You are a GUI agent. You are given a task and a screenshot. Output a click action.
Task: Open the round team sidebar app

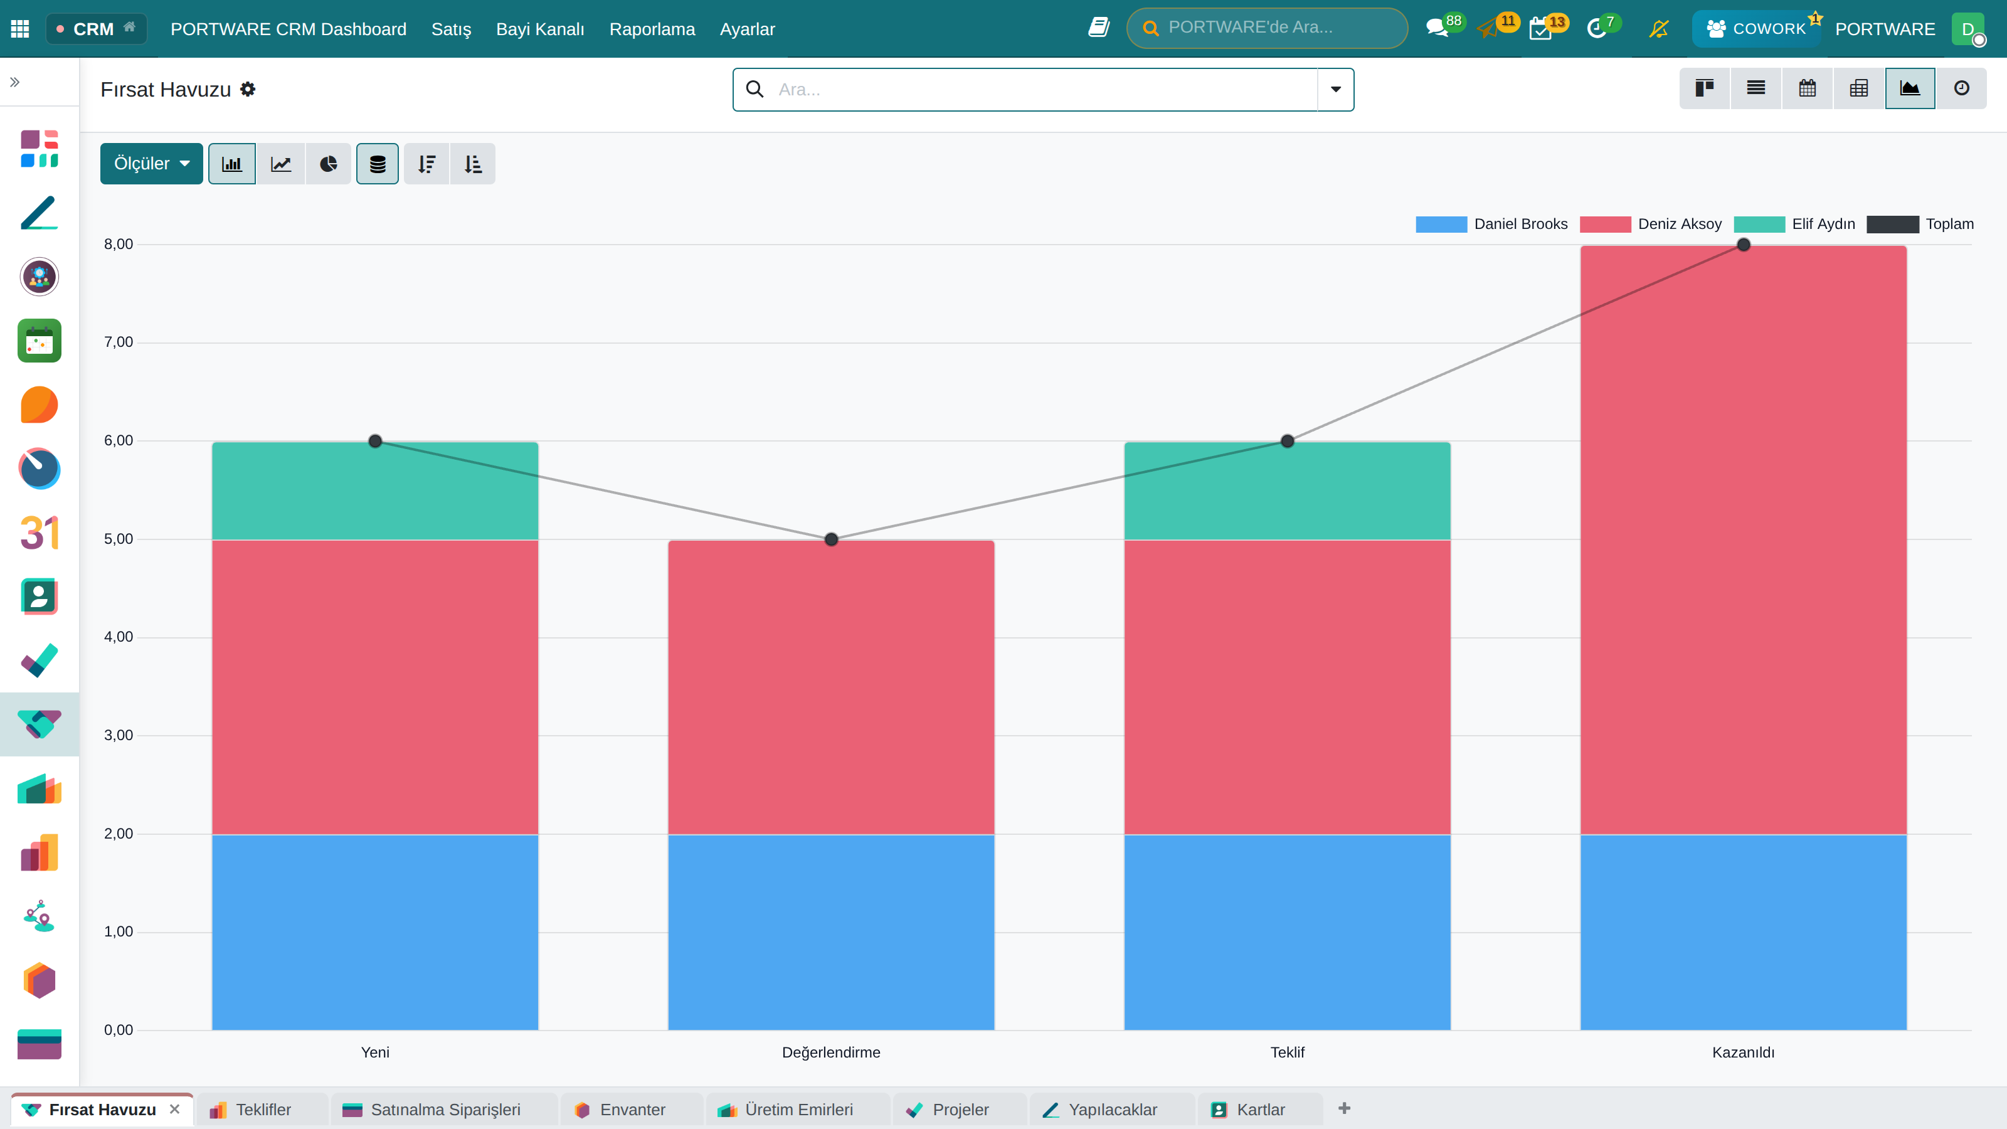[x=39, y=277]
